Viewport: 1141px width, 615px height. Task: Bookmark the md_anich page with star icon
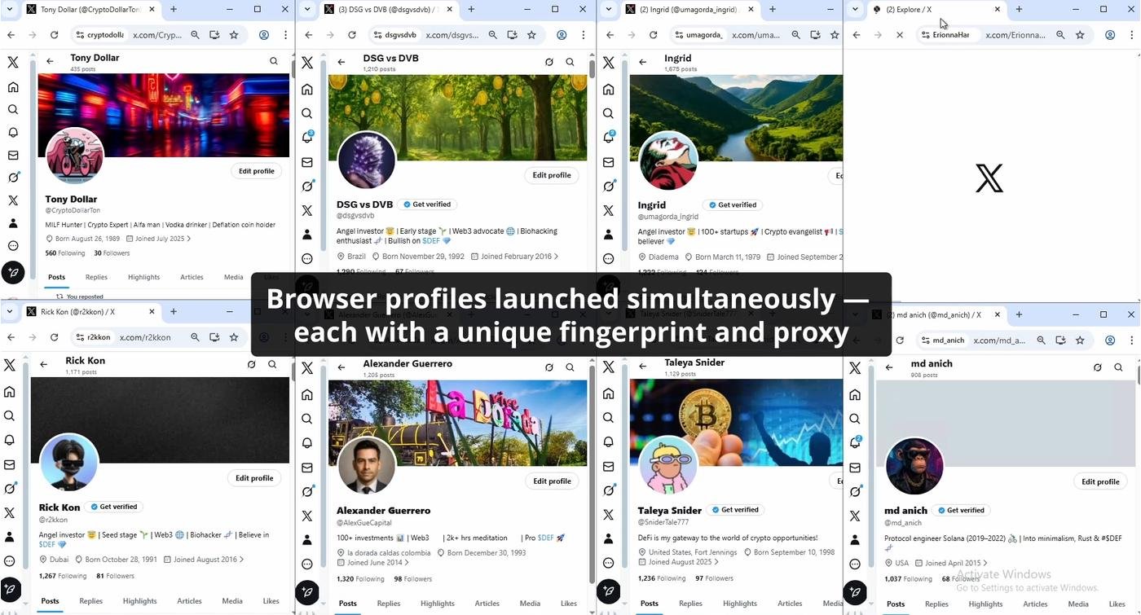1080,340
